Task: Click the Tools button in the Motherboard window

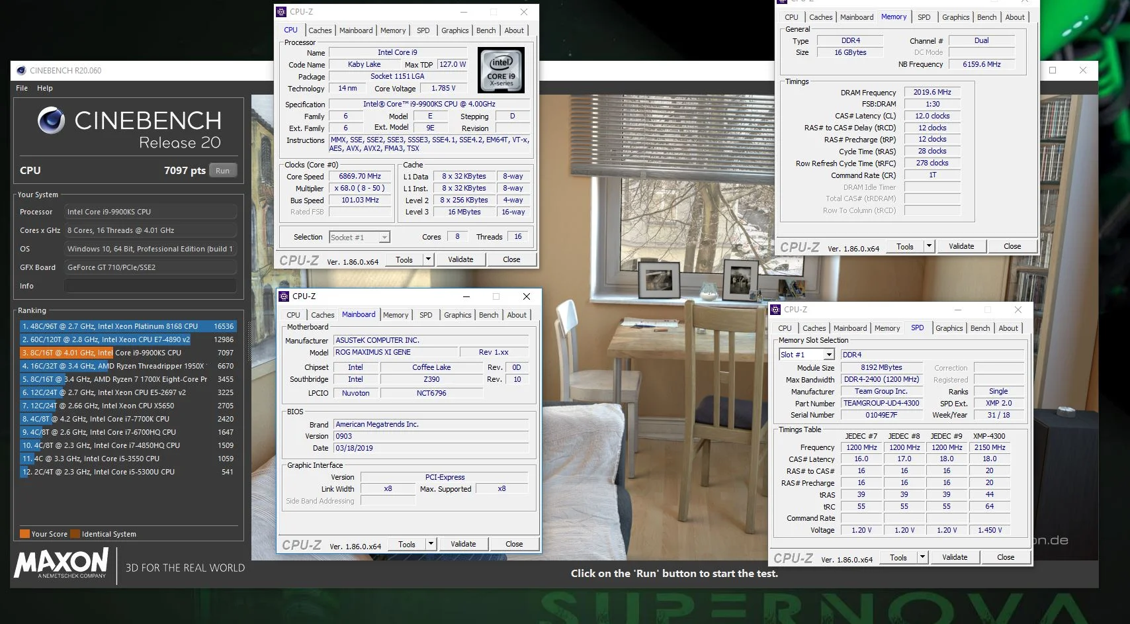Action: (407, 545)
